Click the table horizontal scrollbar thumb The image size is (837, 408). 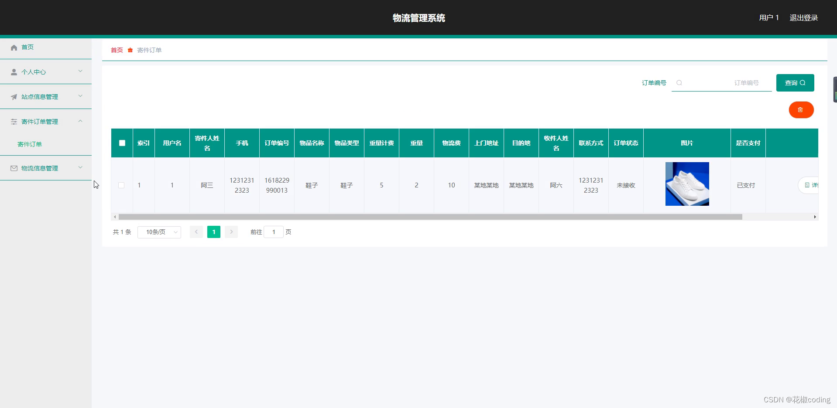pyautogui.click(x=430, y=217)
